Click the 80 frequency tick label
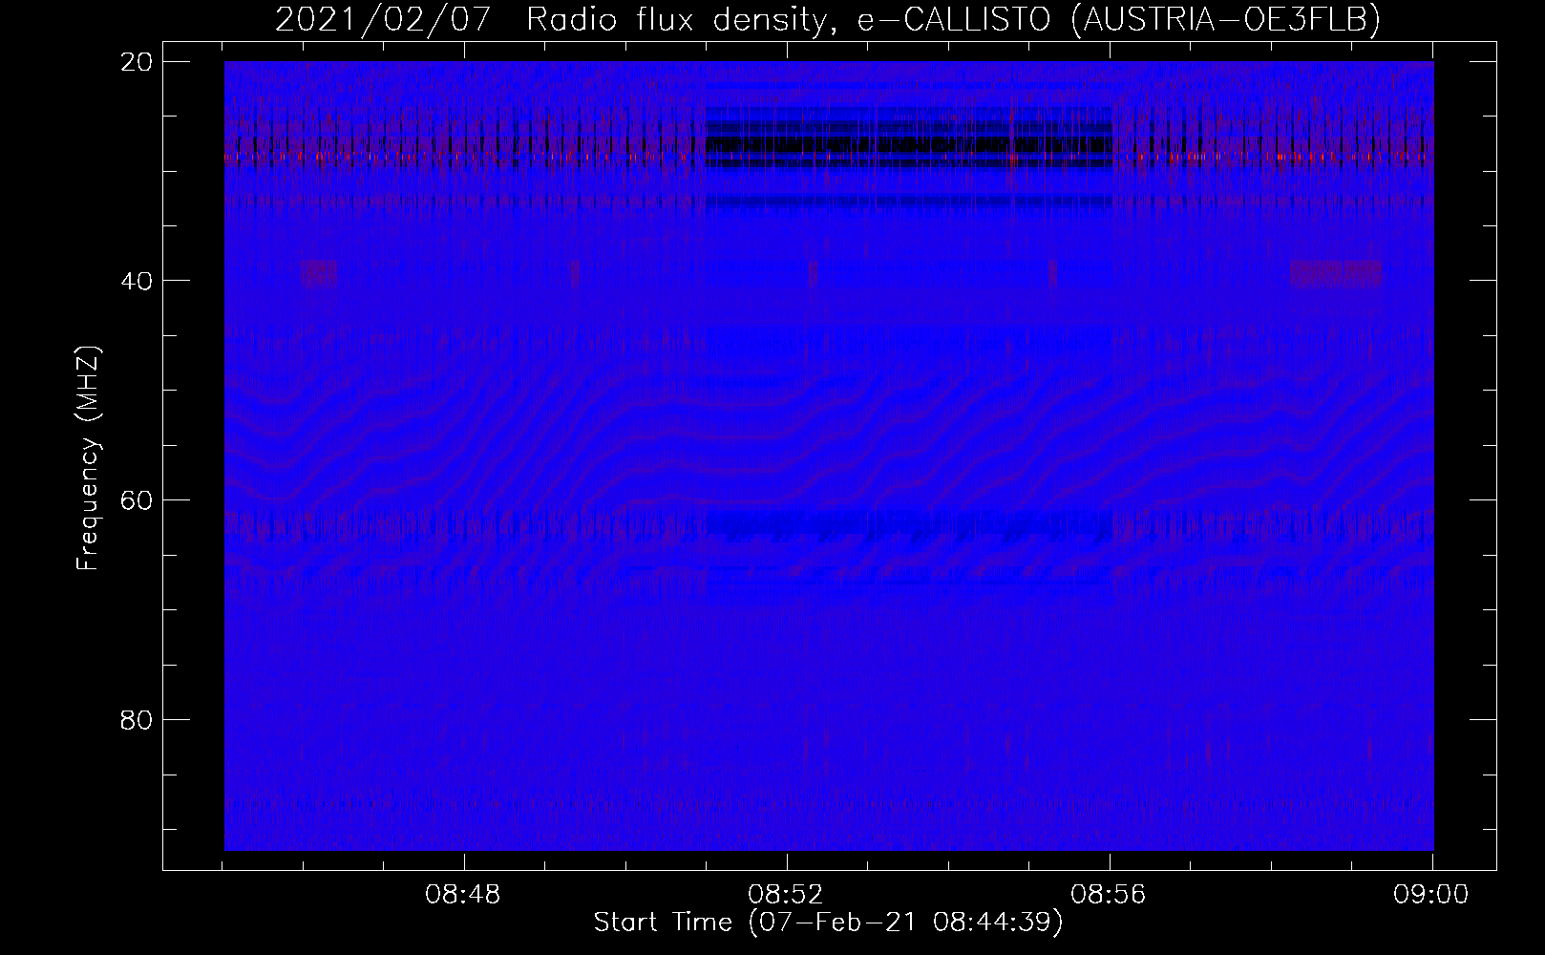The width and height of the screenshot is (1545, 955). [138, 719]
